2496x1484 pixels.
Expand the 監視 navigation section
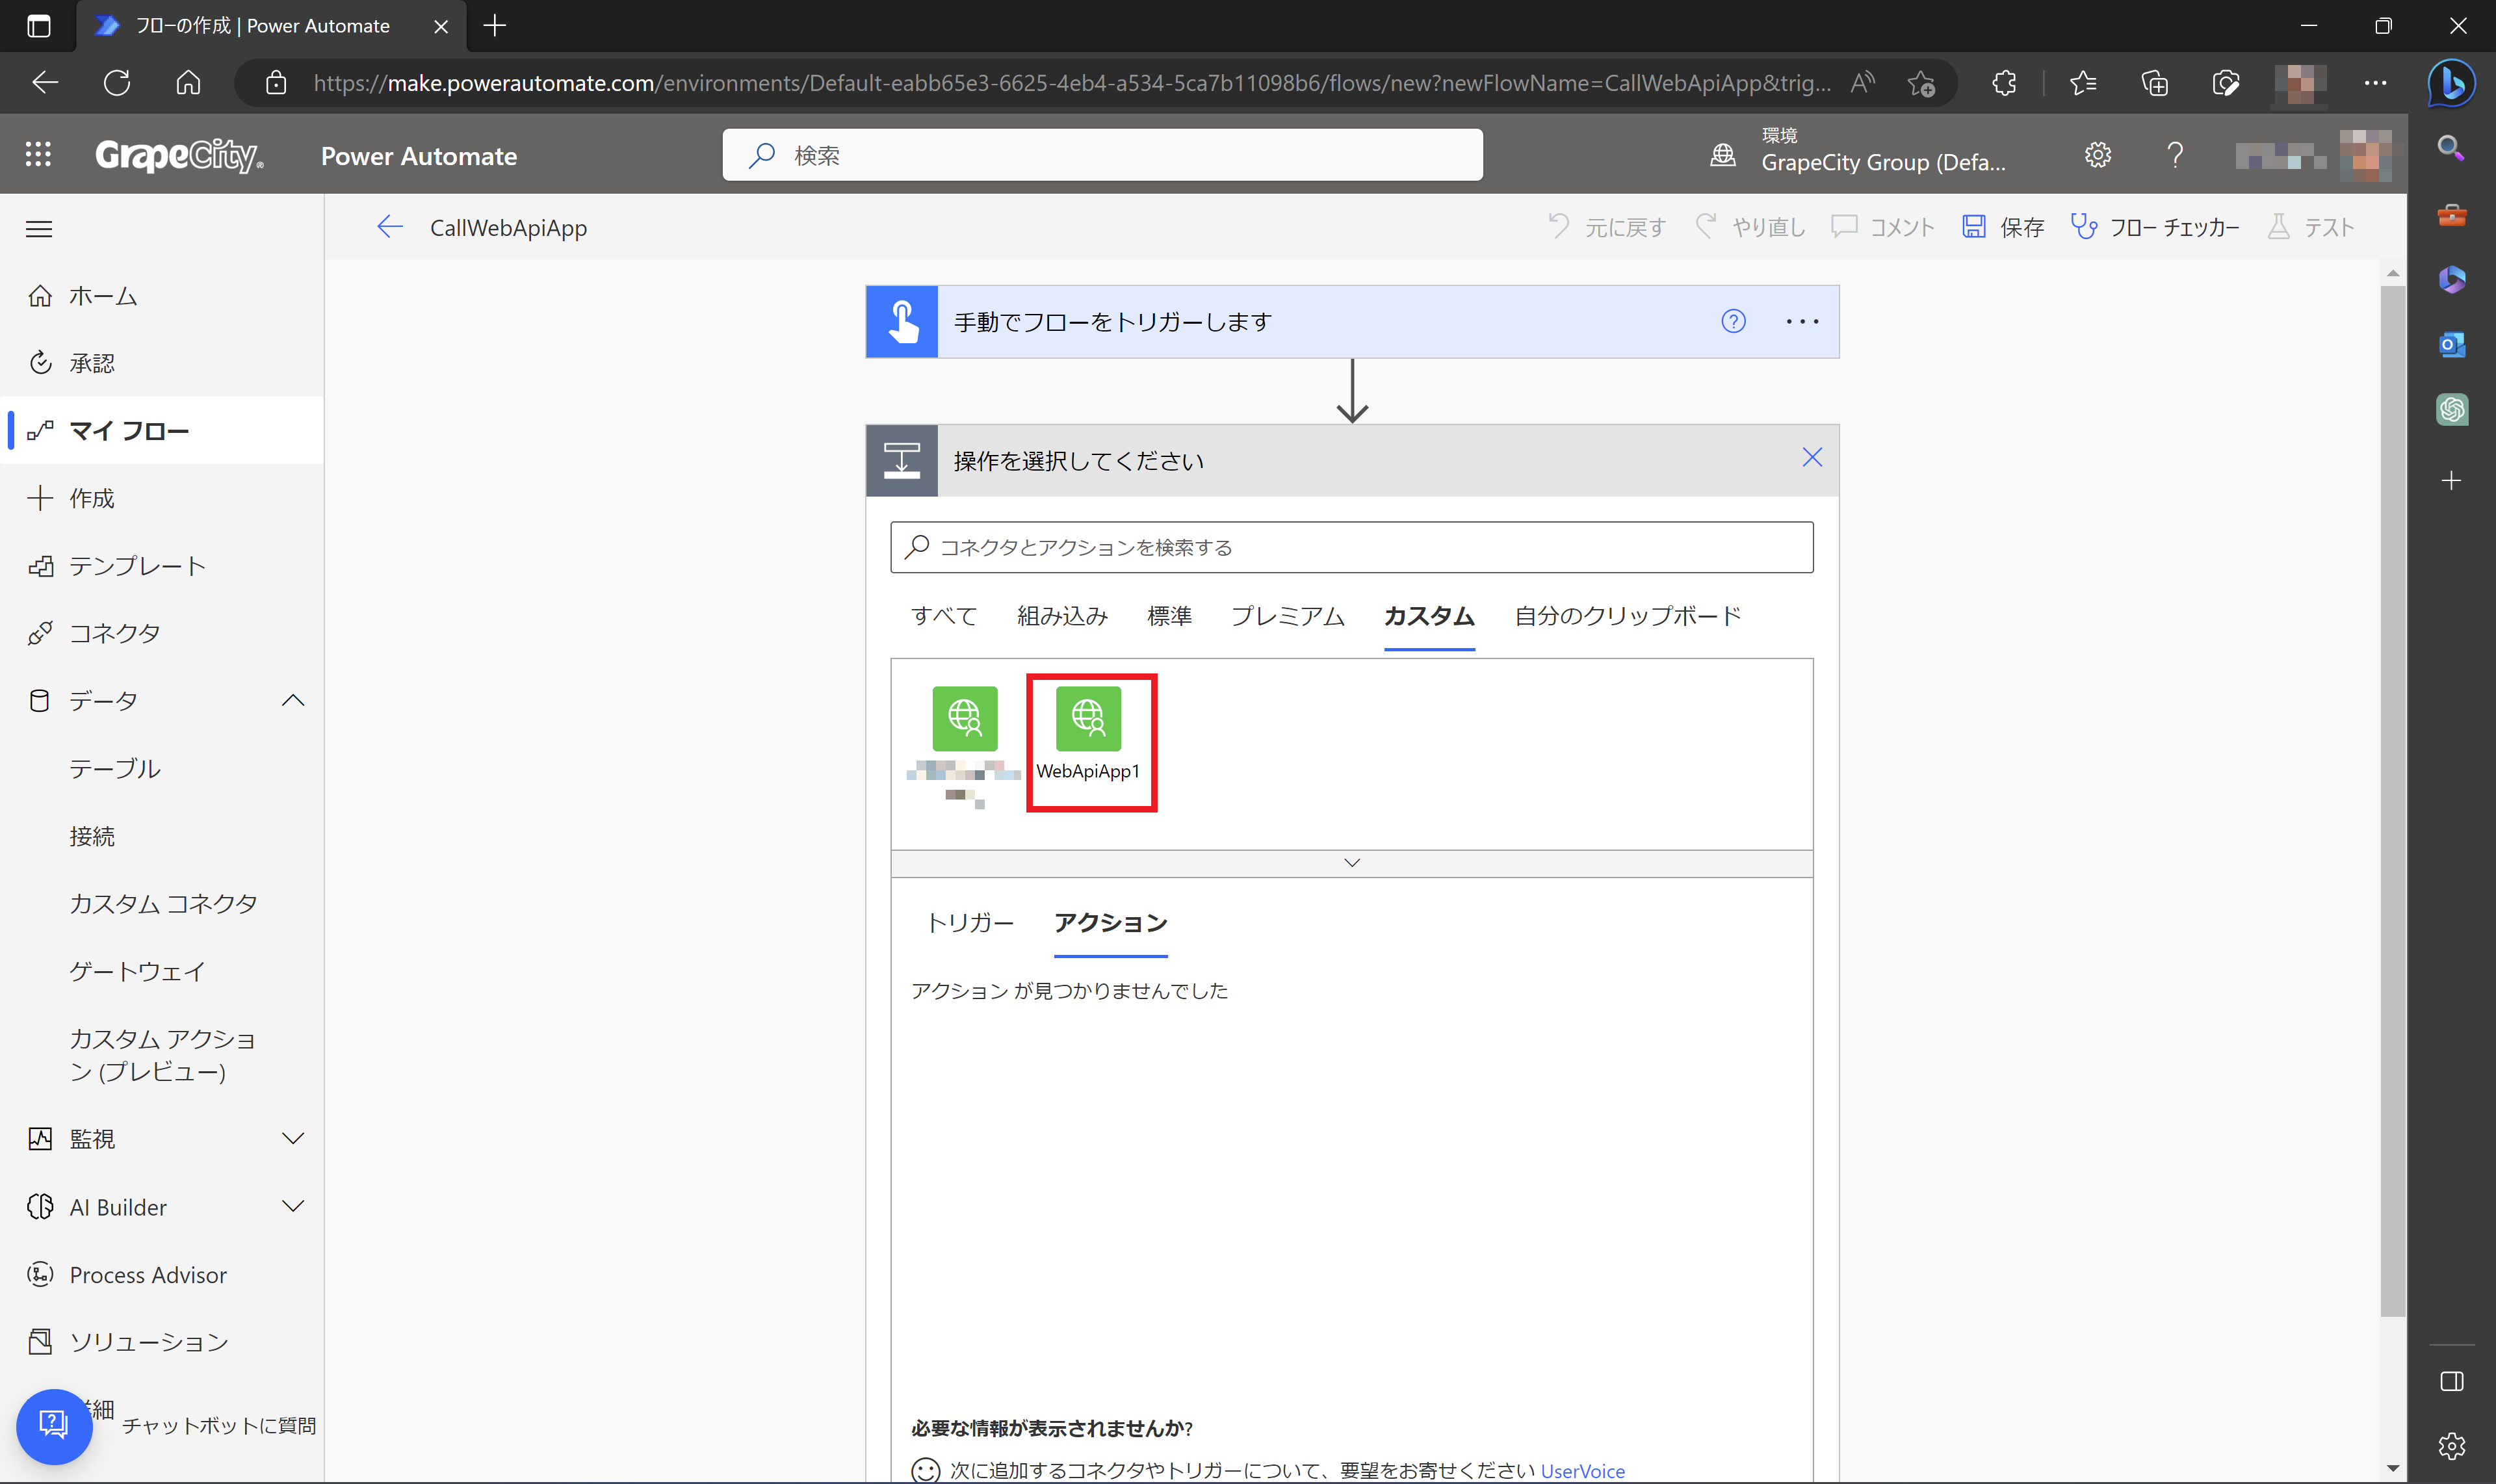pos(293,1139)
